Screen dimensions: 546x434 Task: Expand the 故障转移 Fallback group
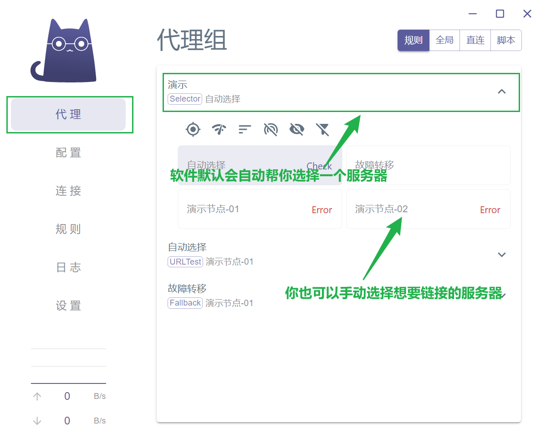click(501, 296)
